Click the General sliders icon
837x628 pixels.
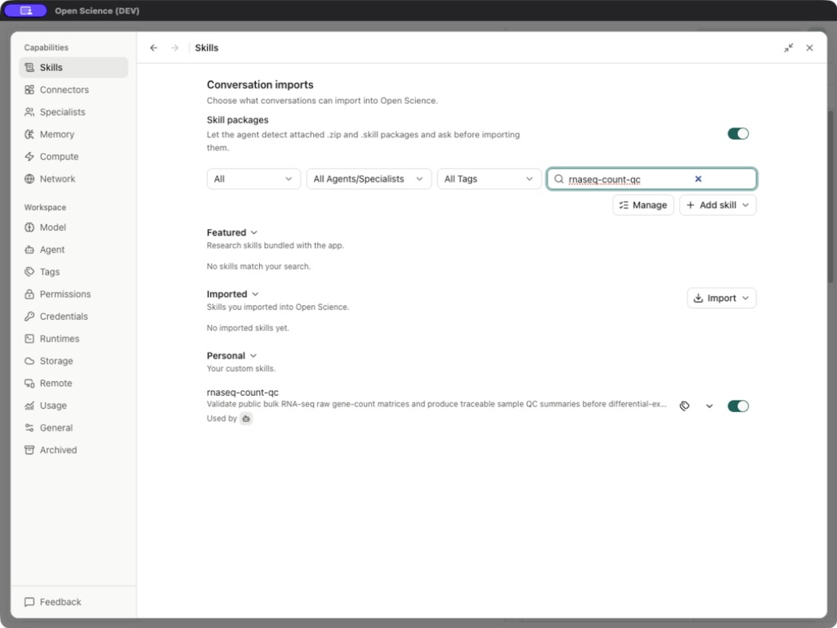click(x=29, y=428)
